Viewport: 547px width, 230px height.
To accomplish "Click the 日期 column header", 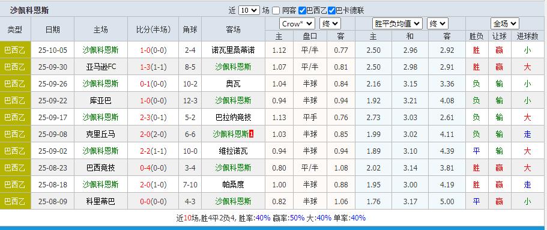I will (x=53, y=29).
